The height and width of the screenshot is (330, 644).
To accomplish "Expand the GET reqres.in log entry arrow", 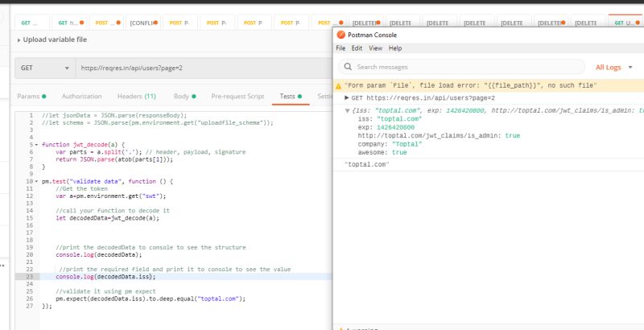I will coord(347,97).
